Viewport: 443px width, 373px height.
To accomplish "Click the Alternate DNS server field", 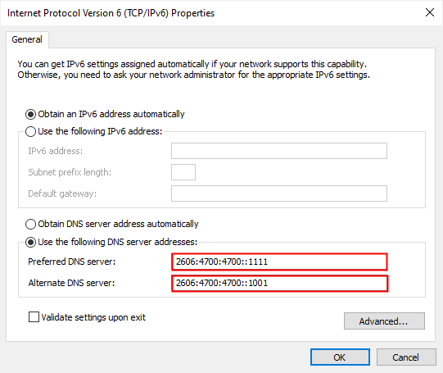I will pyautogui.click(x=279, y=283).
